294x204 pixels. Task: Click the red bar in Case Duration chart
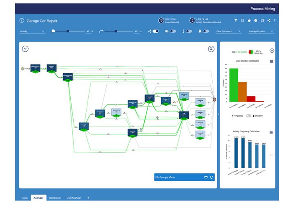point(251,99)
